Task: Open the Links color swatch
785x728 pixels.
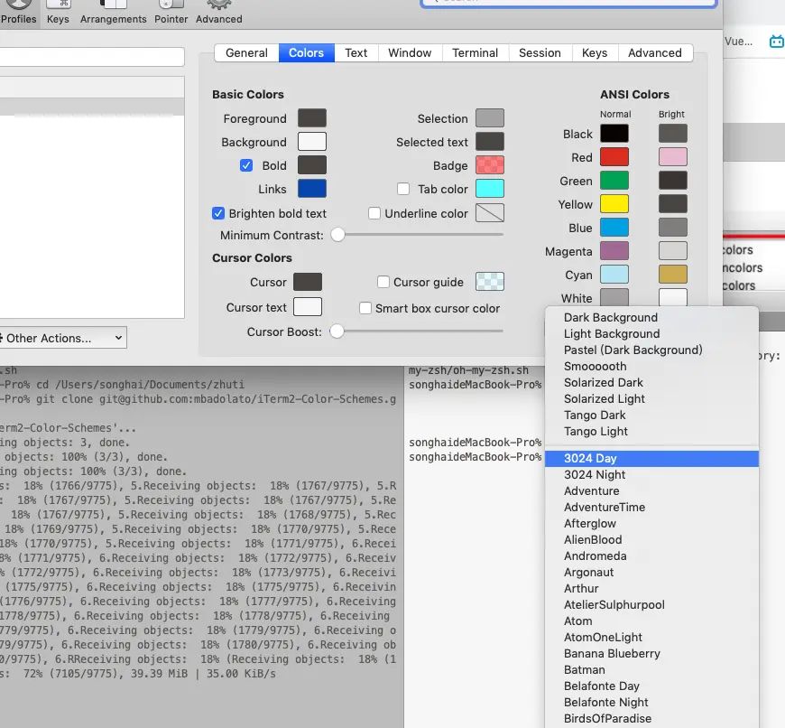Action: pyautogui.click(x=312, y=189)
